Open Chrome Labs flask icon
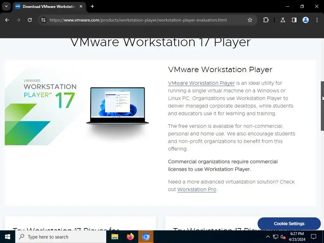The height and width of the screenshot is (243, 324). click(283, 20)
